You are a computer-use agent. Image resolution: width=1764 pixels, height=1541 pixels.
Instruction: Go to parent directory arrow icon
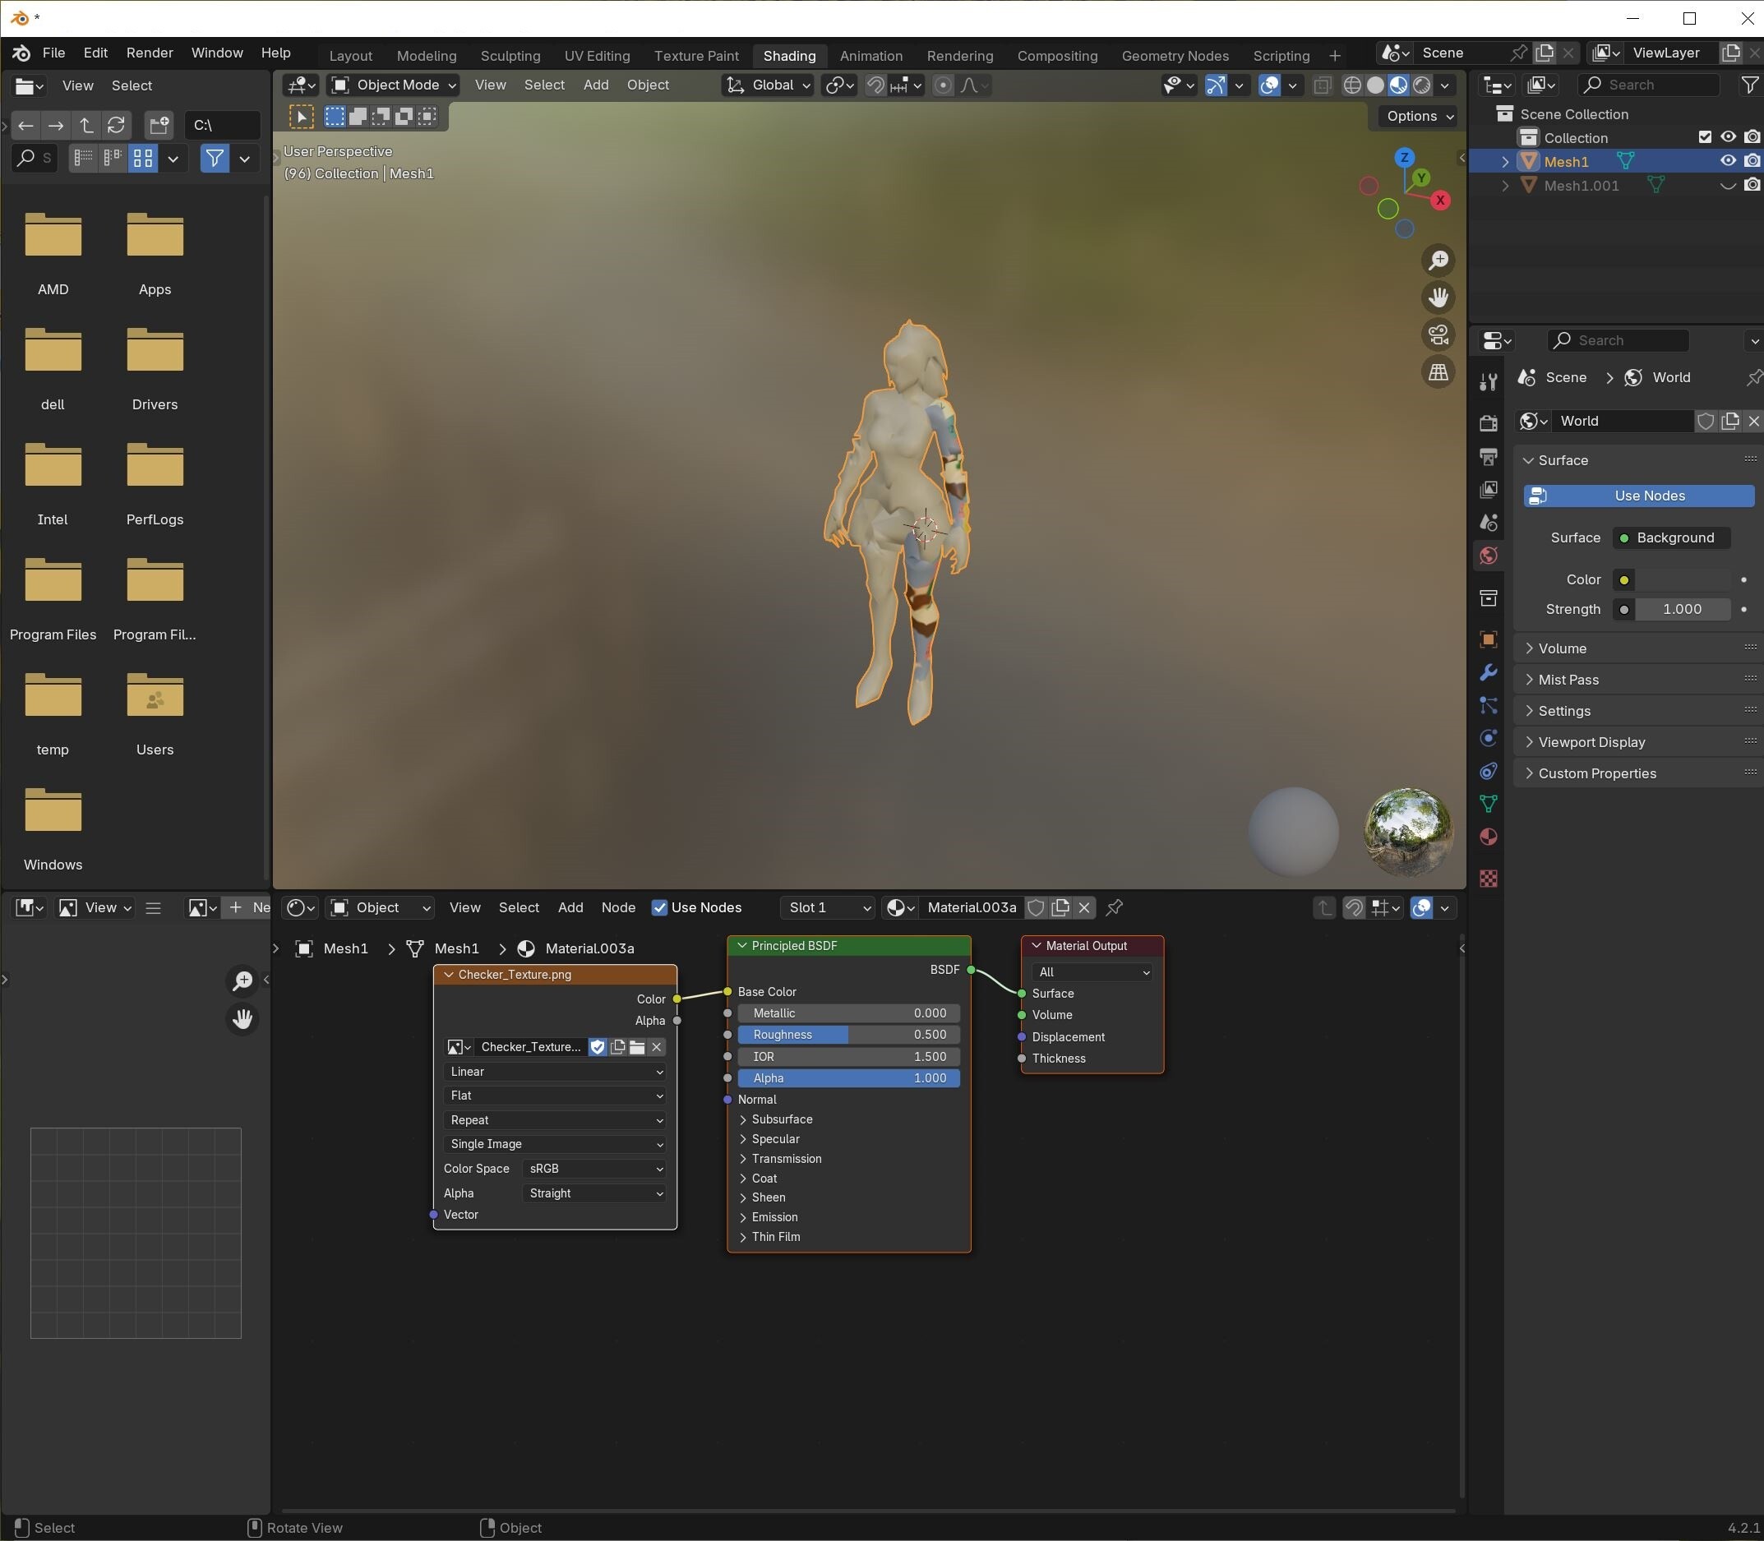[x=86, y=126]
